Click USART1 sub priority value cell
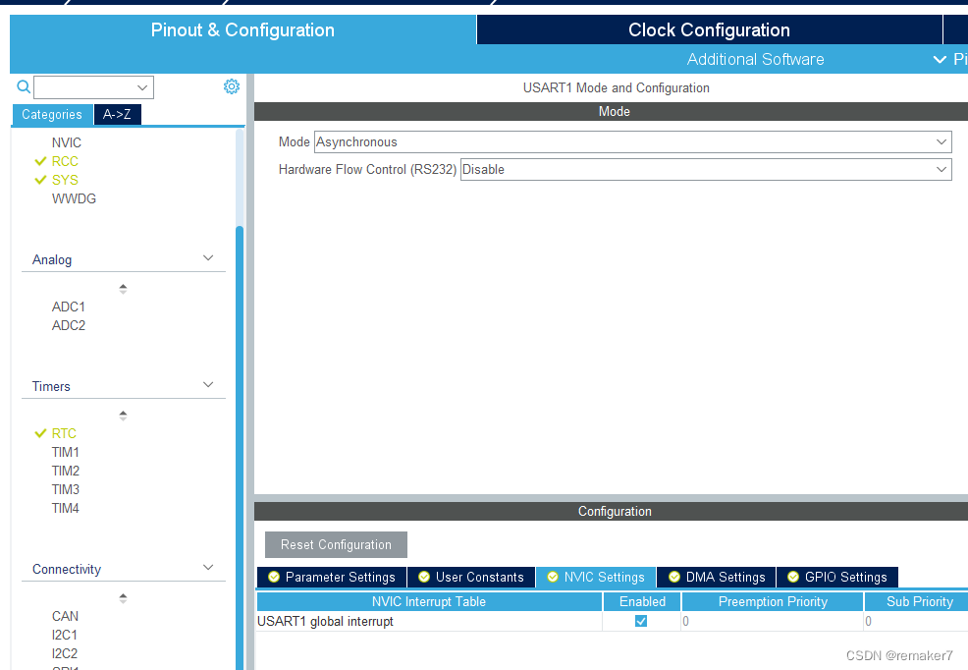 916,621
